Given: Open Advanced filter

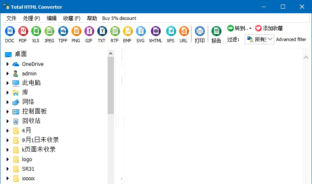Looking at the screenshot, I should tap(291, 39).
